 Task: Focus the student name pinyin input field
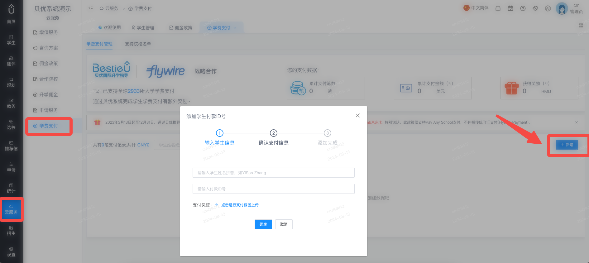[x=274, y=173]
